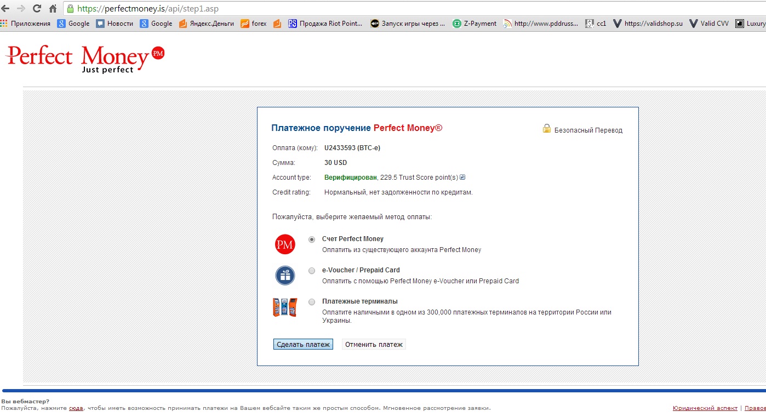Open the forex bookmark
Viewport: 766px width, 417px height.
click(254, 24)
